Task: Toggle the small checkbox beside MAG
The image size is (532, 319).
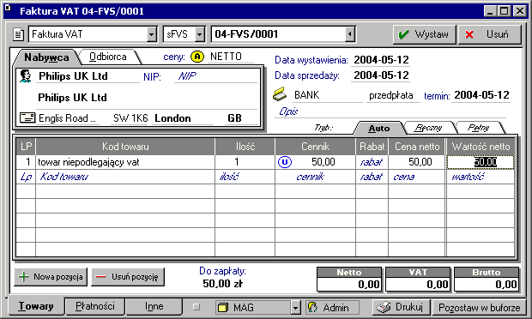Action: tap(196, 307)
